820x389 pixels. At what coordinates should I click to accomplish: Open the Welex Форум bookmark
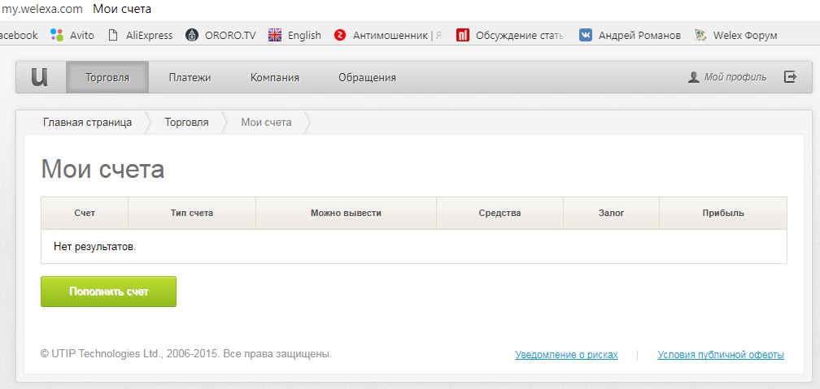click(x=735, y=35)
